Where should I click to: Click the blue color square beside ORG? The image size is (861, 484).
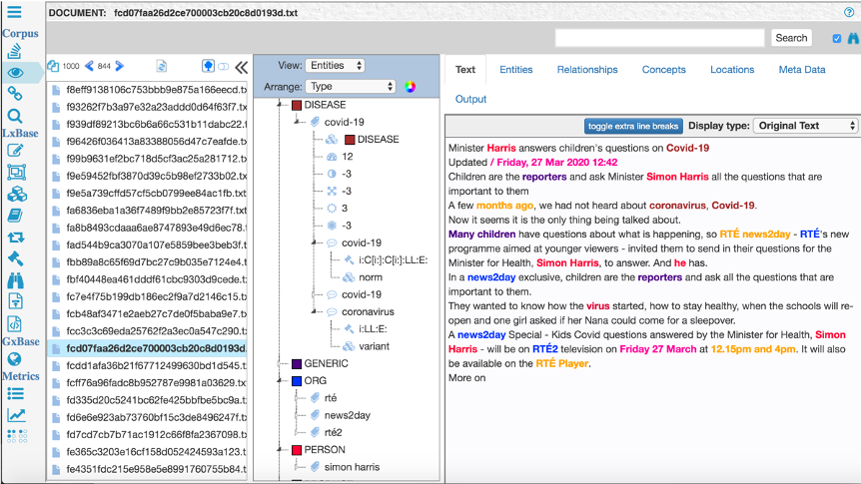point(297,381)
